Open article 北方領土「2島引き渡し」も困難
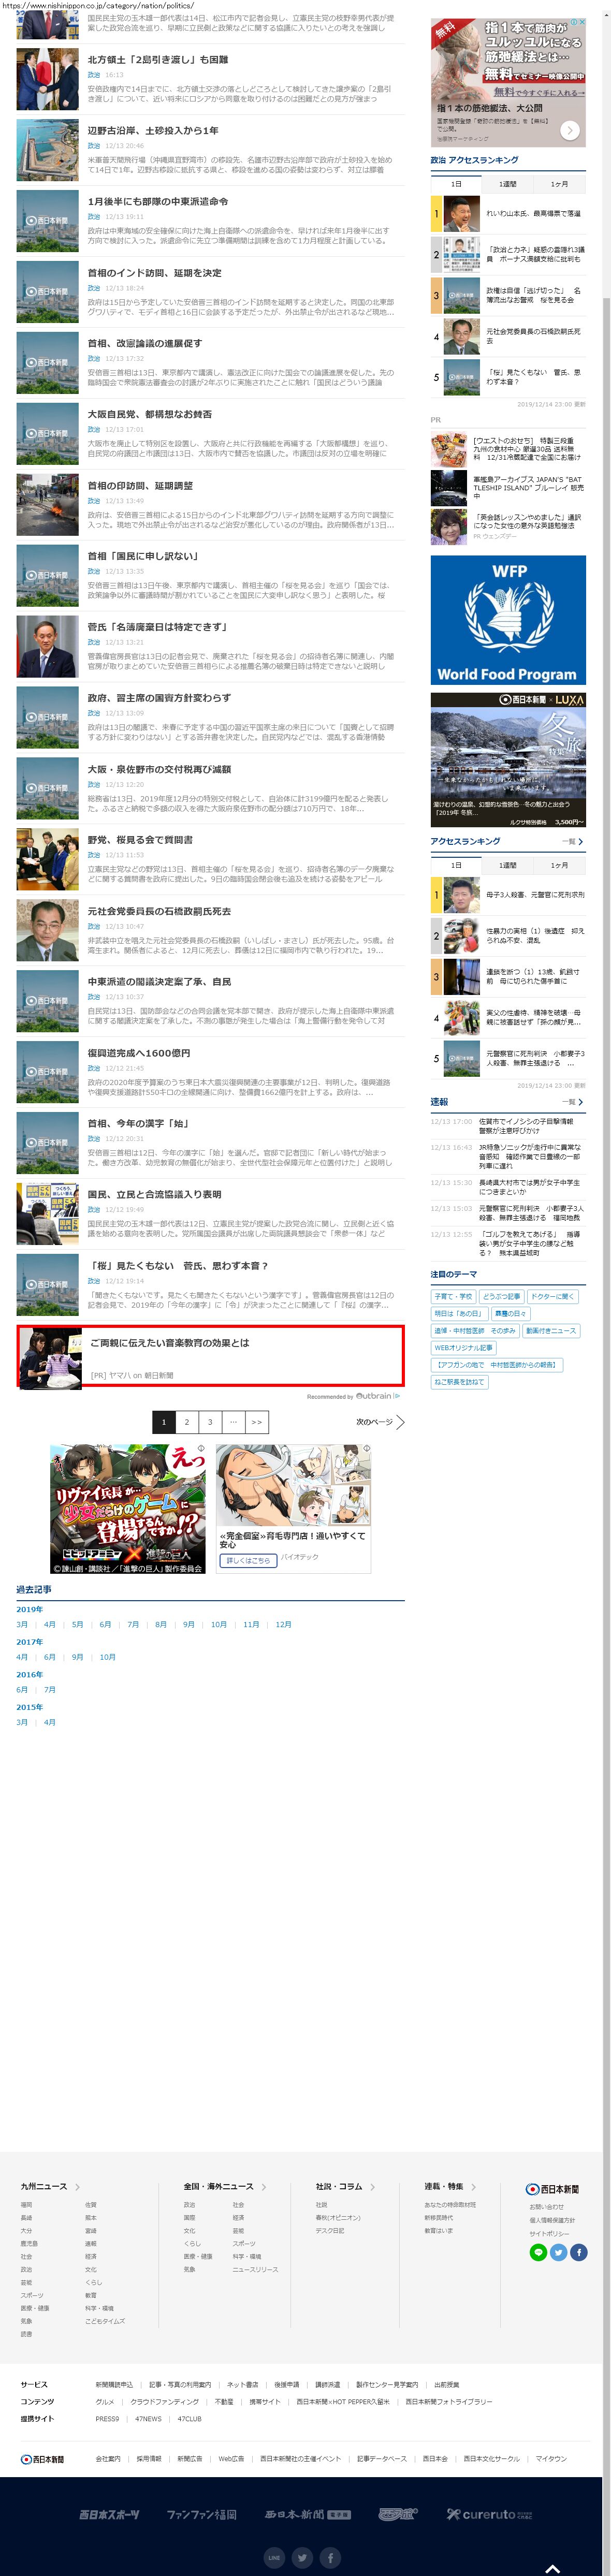Viewport: 611px width, 2576px height. tap(158, 60)
